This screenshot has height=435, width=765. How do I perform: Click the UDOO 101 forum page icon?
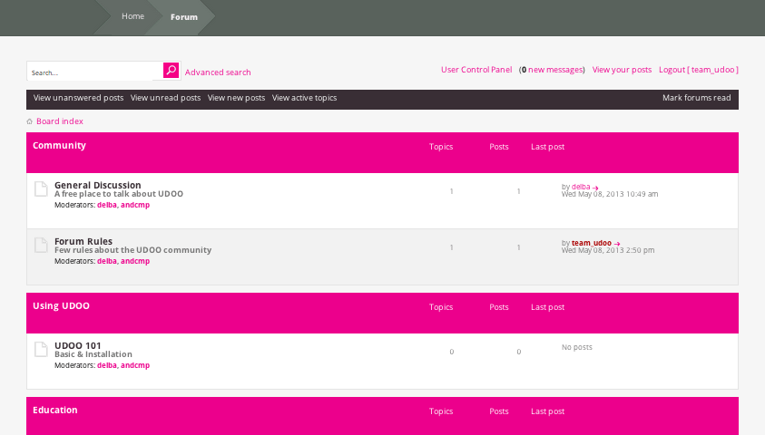tap(41, 349)
